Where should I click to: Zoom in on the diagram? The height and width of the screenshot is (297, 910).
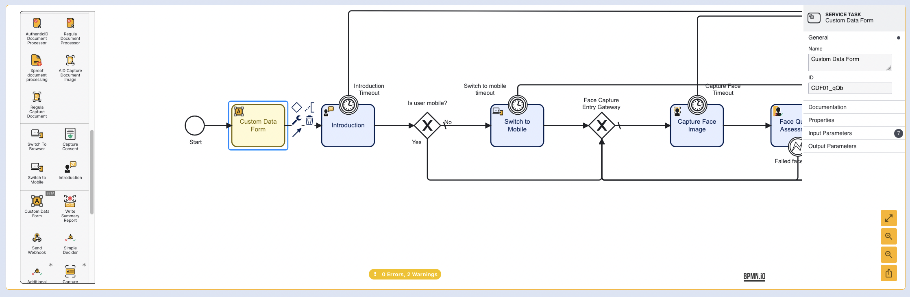point(889,236)
